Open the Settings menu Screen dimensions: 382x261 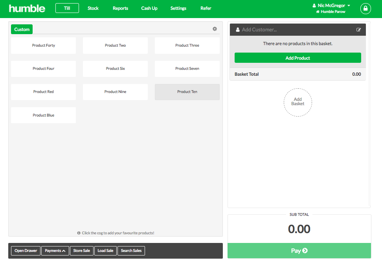click(x=178, y=8)
